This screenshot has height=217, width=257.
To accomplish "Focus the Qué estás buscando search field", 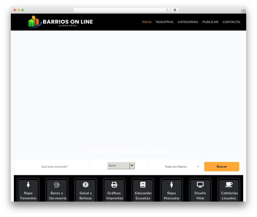I will coord(54,167).
